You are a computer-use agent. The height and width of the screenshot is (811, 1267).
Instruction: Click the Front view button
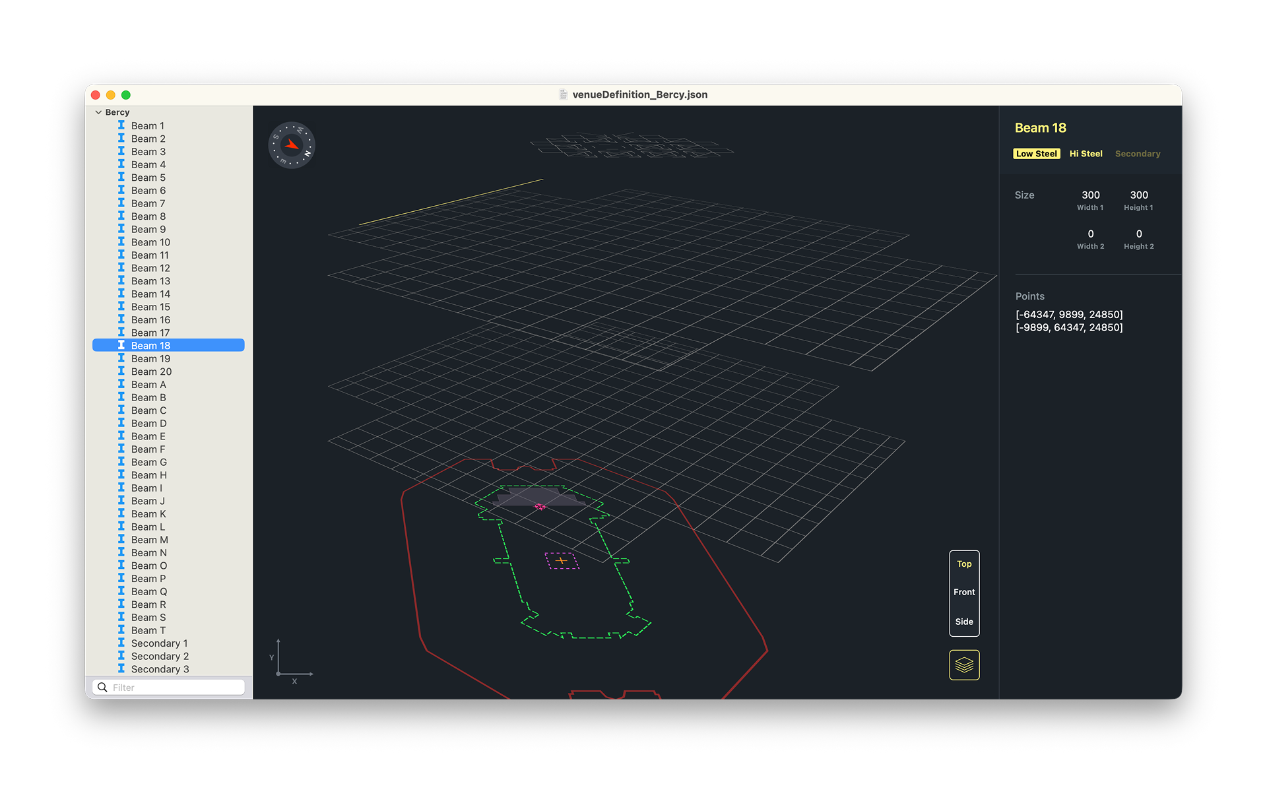(x=964, y=592)
